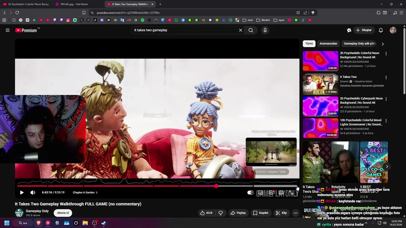Select the Tümü filter chip
This screenshot has width=406, height=228.
[x=309, y=44]
